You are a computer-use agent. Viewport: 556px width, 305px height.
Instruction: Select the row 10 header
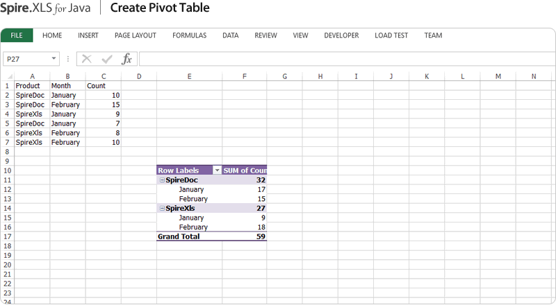click(7, 171)
